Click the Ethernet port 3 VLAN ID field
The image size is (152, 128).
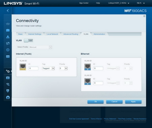[x=98, y=68]
